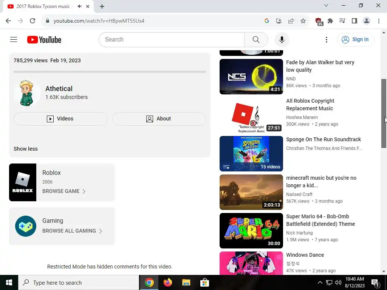Open the notification center icon

(375, 282)
